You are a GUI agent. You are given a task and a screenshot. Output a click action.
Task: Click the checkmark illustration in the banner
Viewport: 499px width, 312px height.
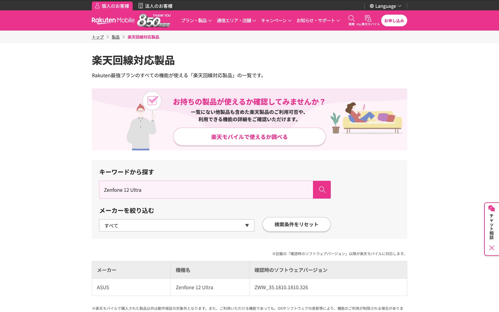pyautogui.click(x=152, y=101)
